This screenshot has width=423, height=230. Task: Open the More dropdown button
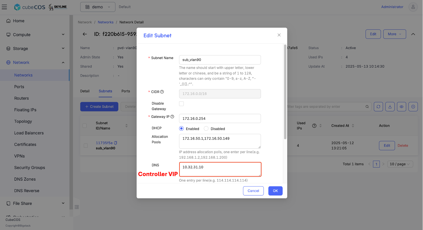(x=394, y=34)
